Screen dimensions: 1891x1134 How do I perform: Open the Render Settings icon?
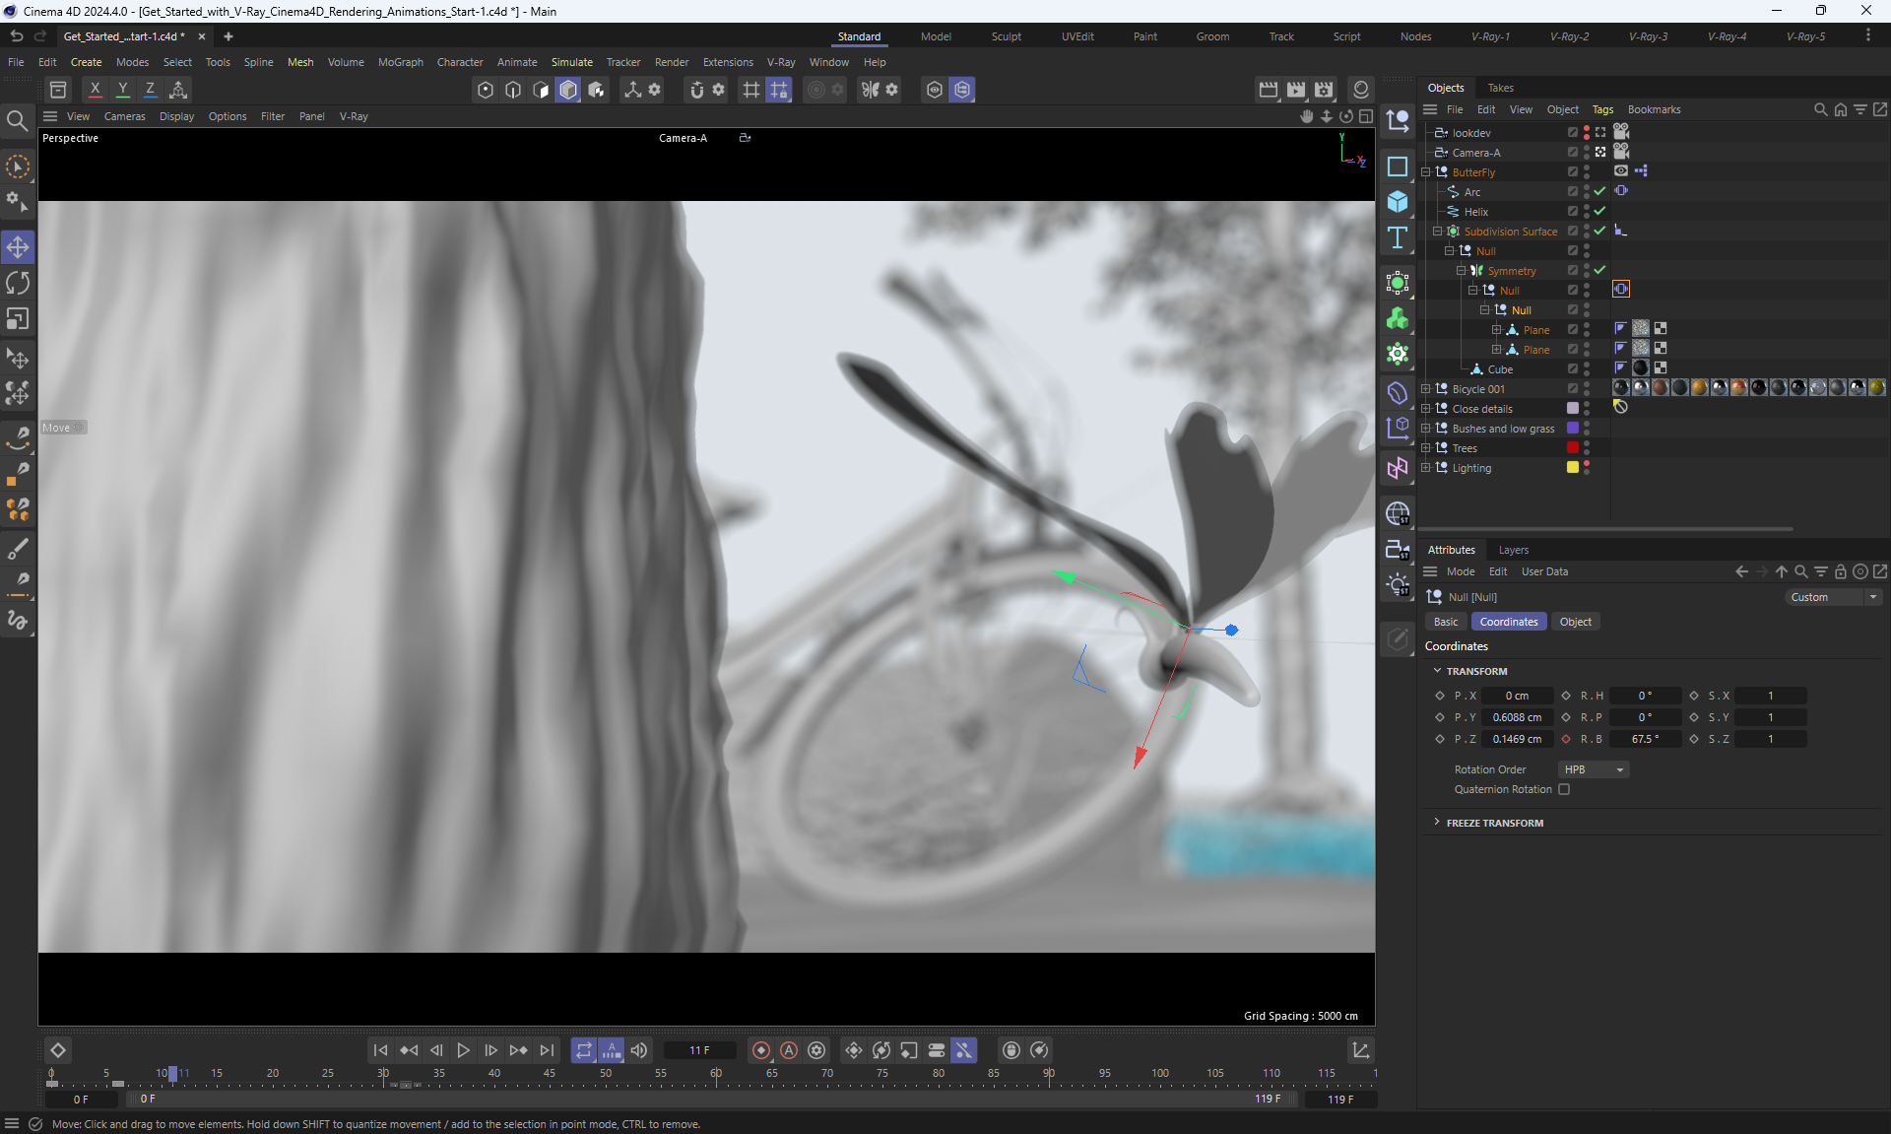(x=1324, y=90)
